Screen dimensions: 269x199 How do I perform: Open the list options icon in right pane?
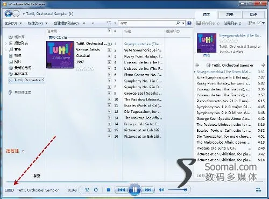point(250,23)
